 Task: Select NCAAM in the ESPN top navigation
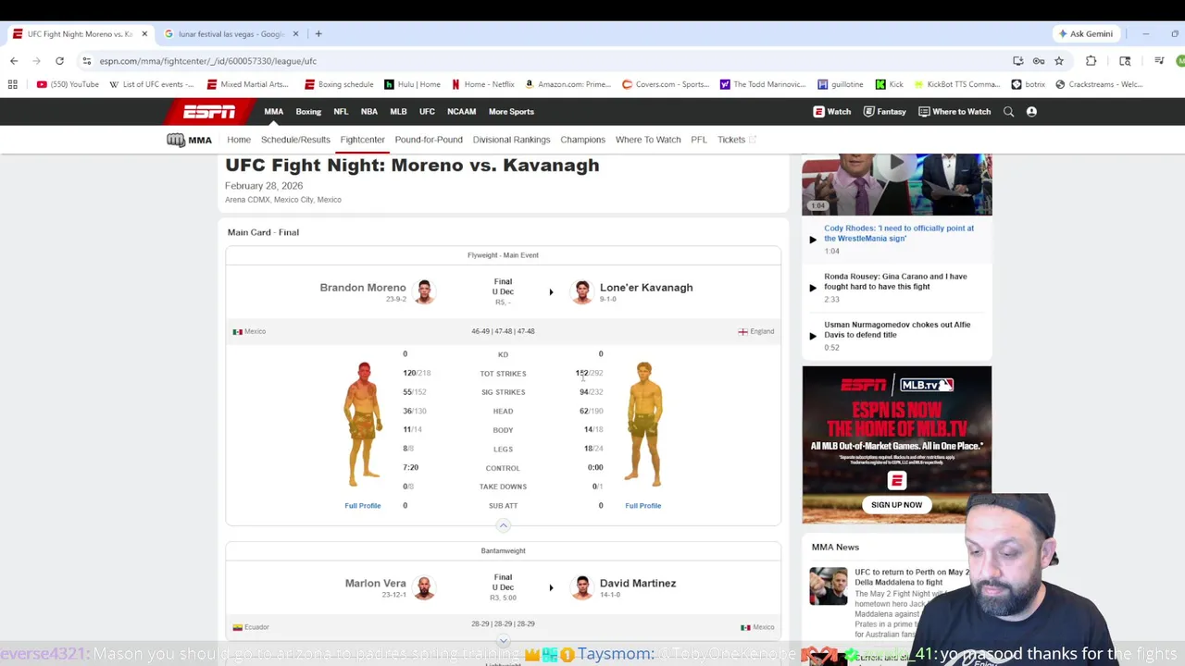[461, 112]
